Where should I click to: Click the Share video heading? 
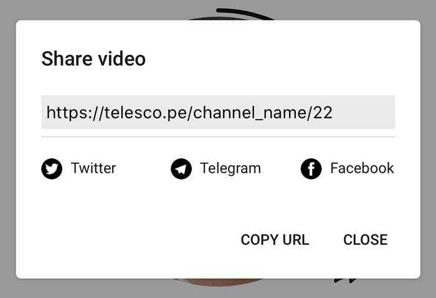pos(93,59)
